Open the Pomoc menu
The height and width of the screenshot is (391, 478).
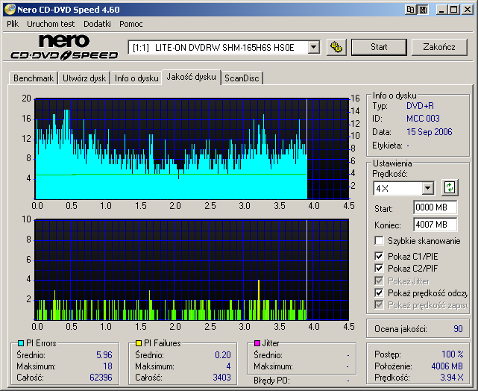point(131,24)
